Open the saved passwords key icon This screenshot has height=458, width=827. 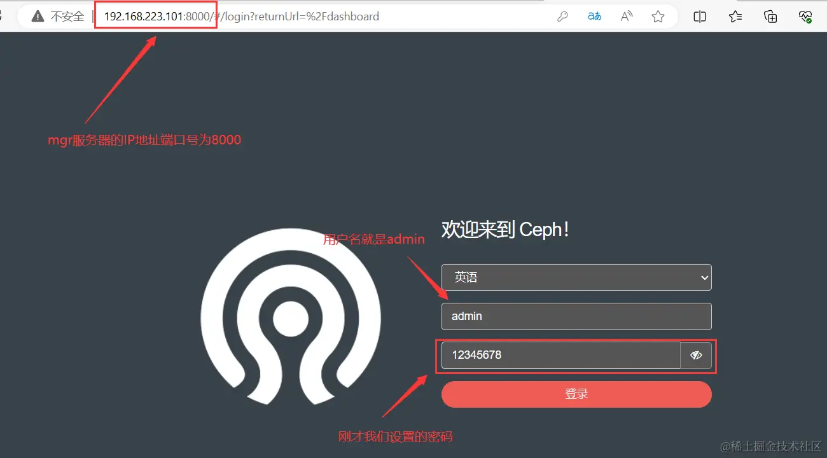562,17
